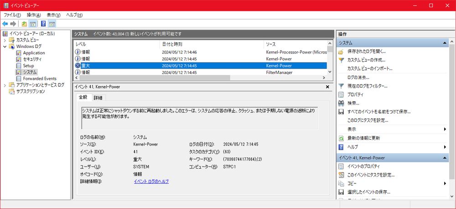Select システム in the log tree
456x209 pixels.
(x=30, y=72)
